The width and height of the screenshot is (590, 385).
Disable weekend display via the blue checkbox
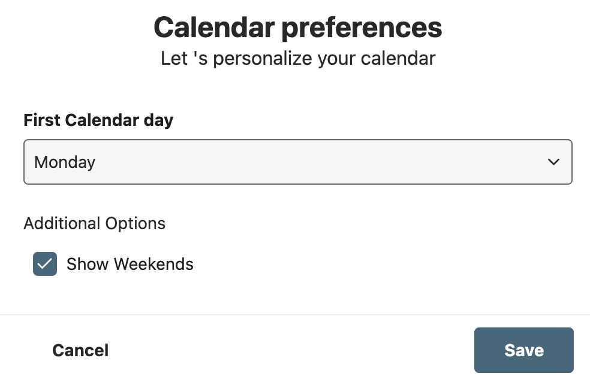click(x=45, y=264)
